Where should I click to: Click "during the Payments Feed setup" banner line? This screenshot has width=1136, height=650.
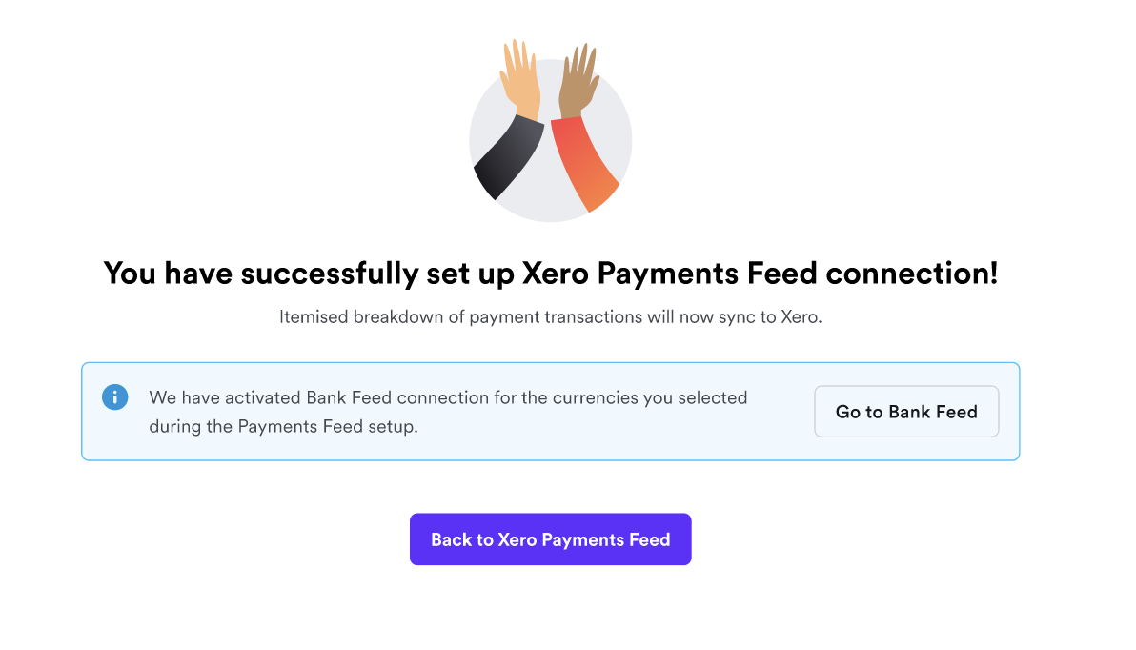(283, 426)
